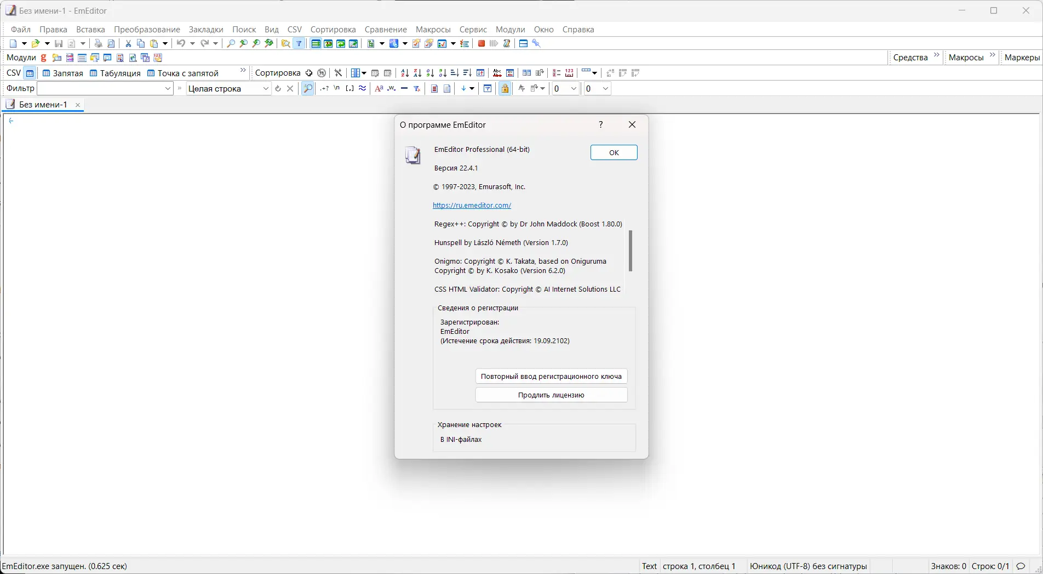This screenshot has width=1043, height=574.
Task: Refresh the filter using the circular arrow icon
Action: (x=278, y=88)
